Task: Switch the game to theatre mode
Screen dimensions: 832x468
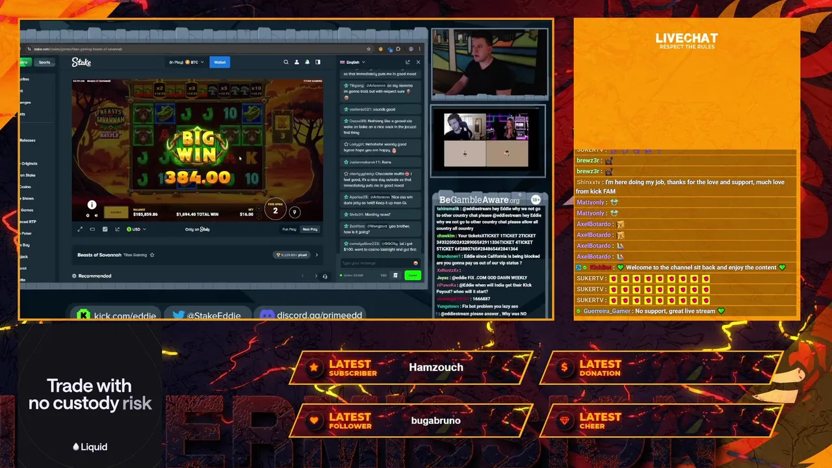Action: (x=92, y=229)
